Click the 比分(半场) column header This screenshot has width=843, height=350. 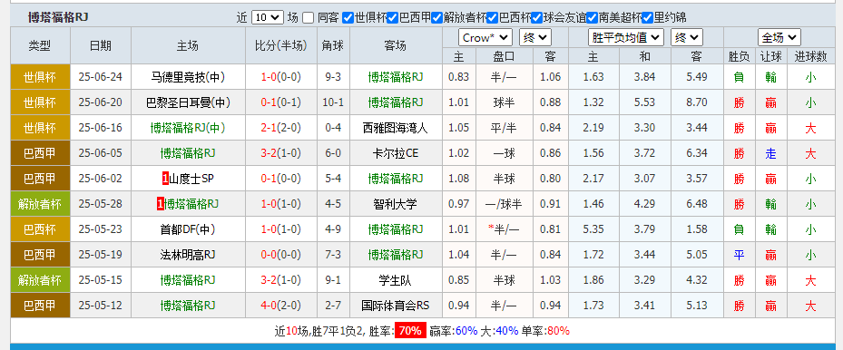[280, 45]
